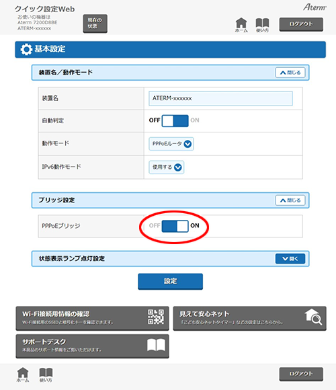Viewport: 336px width, 390px height.
Task: Click the QR code icon on Wi-Fi接続用情報 card
Action: click(x=156, y=317)
